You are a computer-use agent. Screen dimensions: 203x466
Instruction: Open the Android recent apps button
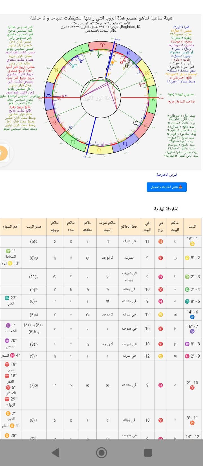pos(148,452)
